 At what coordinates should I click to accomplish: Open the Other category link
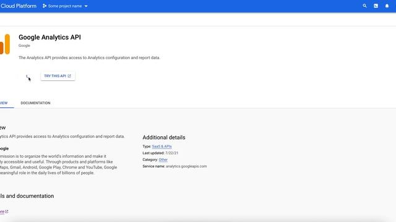point(163,160)
